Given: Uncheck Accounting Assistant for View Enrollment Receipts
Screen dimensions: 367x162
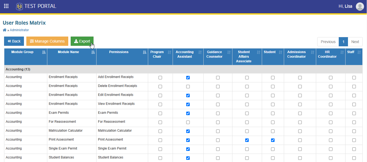Looking at the screenshot, I should pyautogui.click(x=188, y=105).
